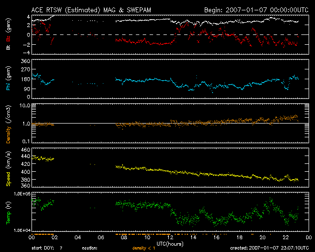
Task: Click the '06' hour label on the time axis
Action: click(101, 237)
